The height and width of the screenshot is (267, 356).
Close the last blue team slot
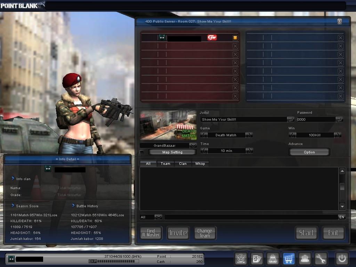point(340,96)
